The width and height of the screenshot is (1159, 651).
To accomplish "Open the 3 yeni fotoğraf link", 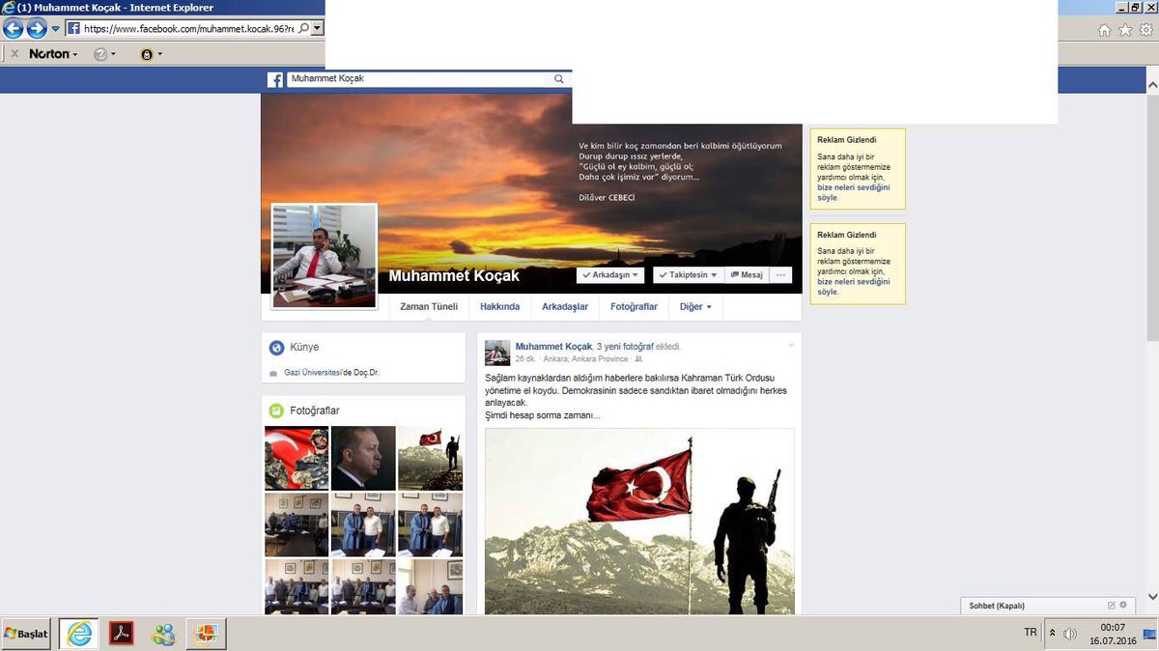I will click(x=626, y=346).
